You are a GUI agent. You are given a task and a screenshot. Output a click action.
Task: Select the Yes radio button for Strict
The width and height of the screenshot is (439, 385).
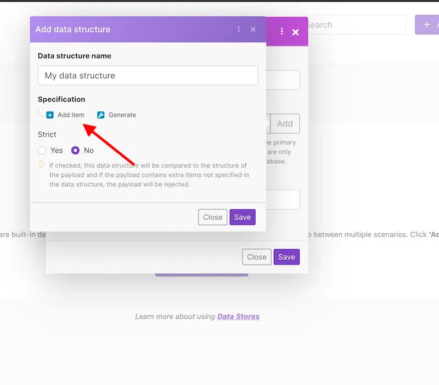pos(42,151)
